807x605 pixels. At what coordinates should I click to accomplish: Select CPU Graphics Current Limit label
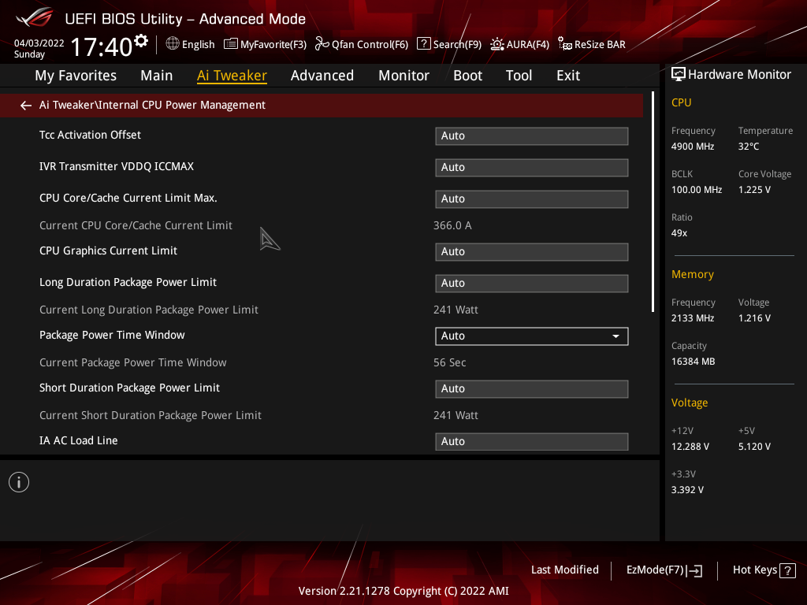tap(108, 251)
